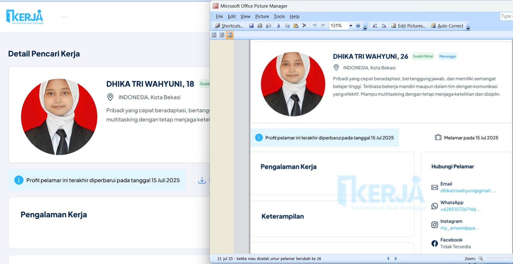Open the Tools menu
The width and height of the screenshot is (513, 264).
point(279,16)
